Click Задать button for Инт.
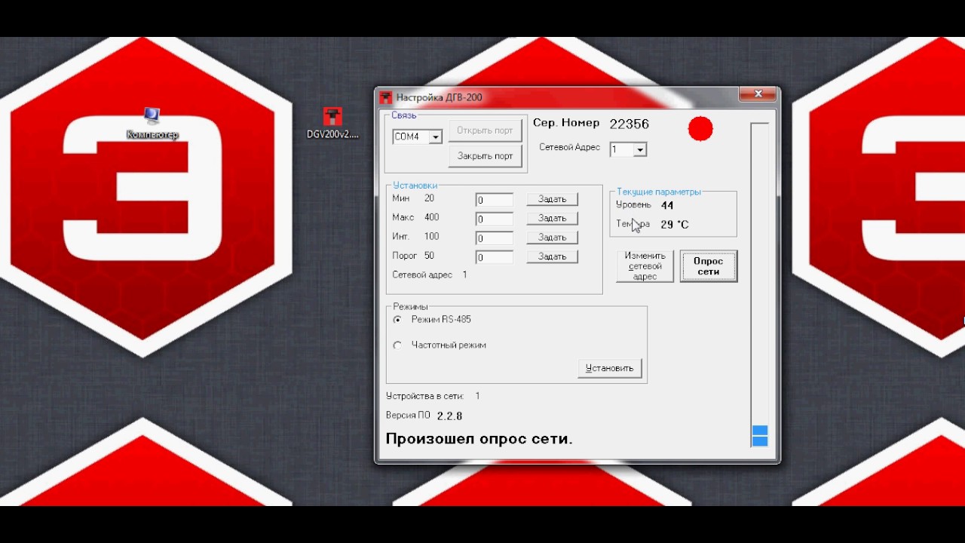The width and height of the screenshot is (965, 543). [552, 237]
